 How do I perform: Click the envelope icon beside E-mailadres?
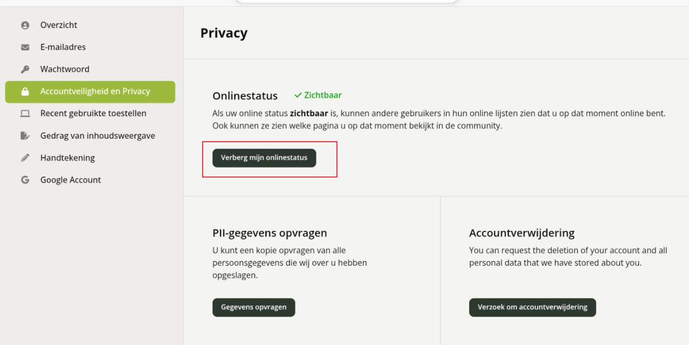click(25, 47)
